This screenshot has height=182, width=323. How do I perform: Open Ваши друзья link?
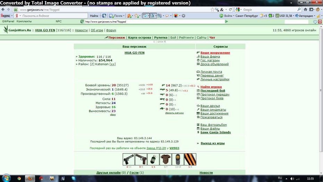210,106
